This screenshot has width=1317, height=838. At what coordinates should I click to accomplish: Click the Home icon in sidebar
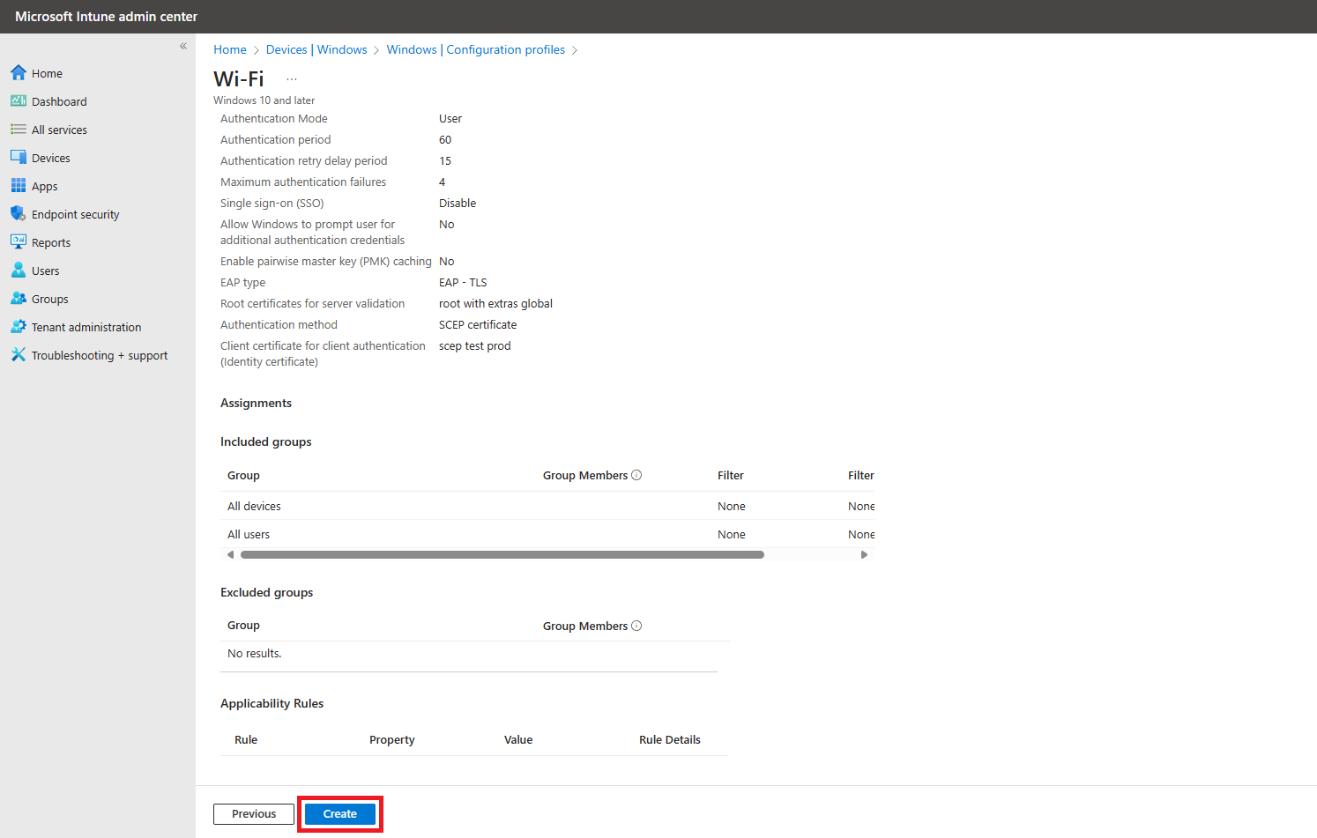coord(19,72)
